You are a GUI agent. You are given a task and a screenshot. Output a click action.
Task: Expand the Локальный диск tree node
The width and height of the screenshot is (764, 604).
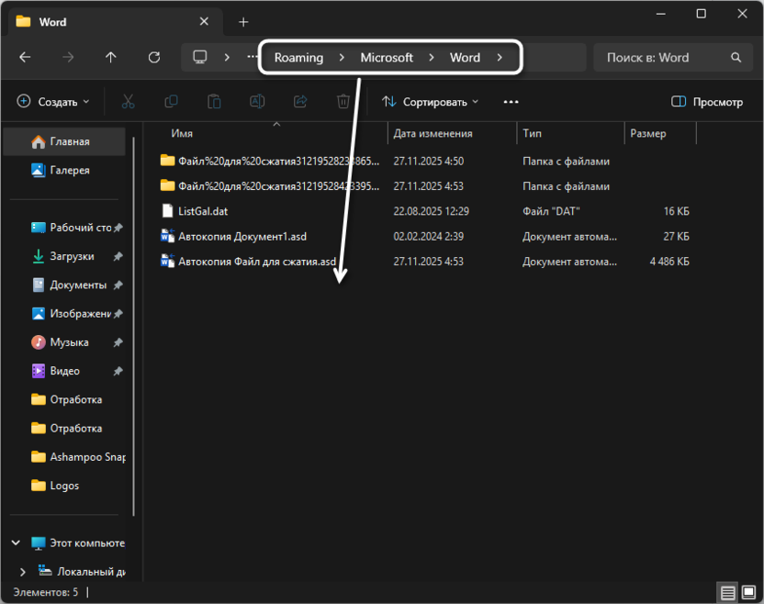click(23, 572)
